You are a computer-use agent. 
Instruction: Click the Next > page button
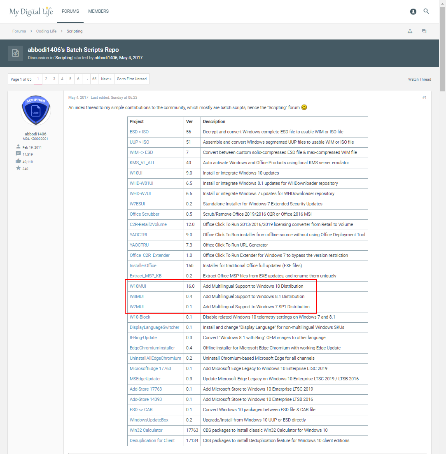click(x=106, y=79)
